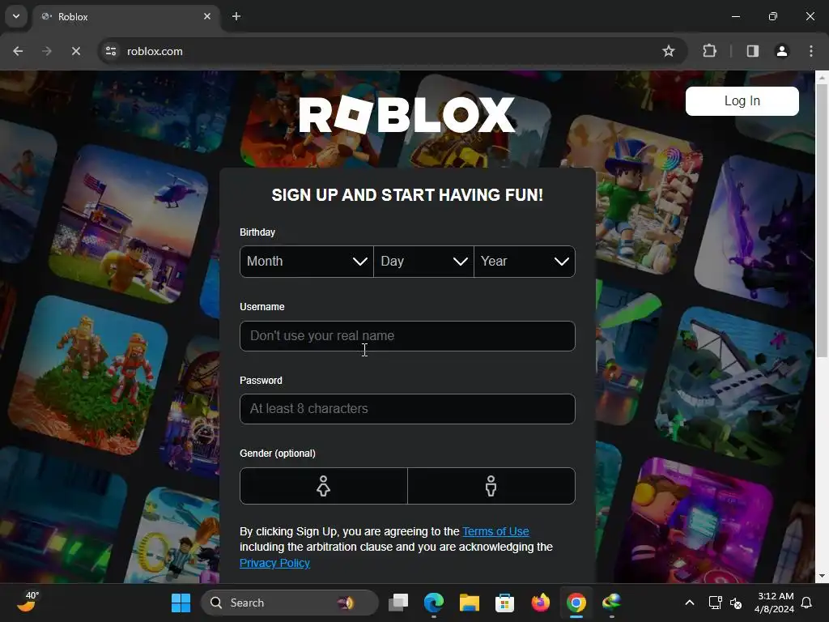Open the birthday Day dropdown

[x=423, y=262]
